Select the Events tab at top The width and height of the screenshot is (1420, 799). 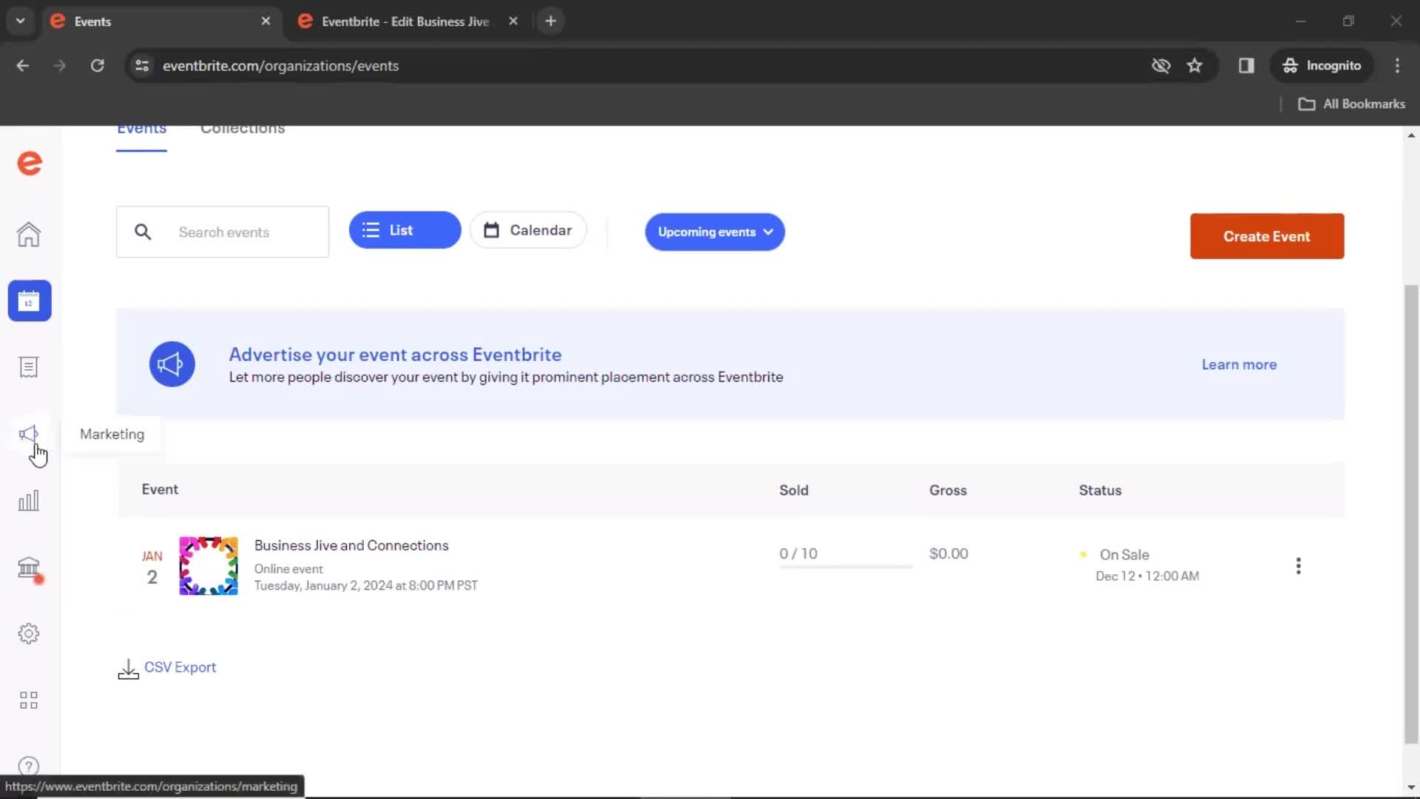(141, 128)
